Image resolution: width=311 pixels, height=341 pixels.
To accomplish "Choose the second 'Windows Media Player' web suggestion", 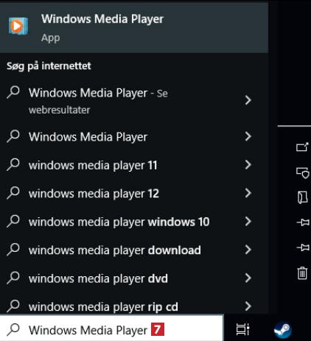I will click(134, 136).
